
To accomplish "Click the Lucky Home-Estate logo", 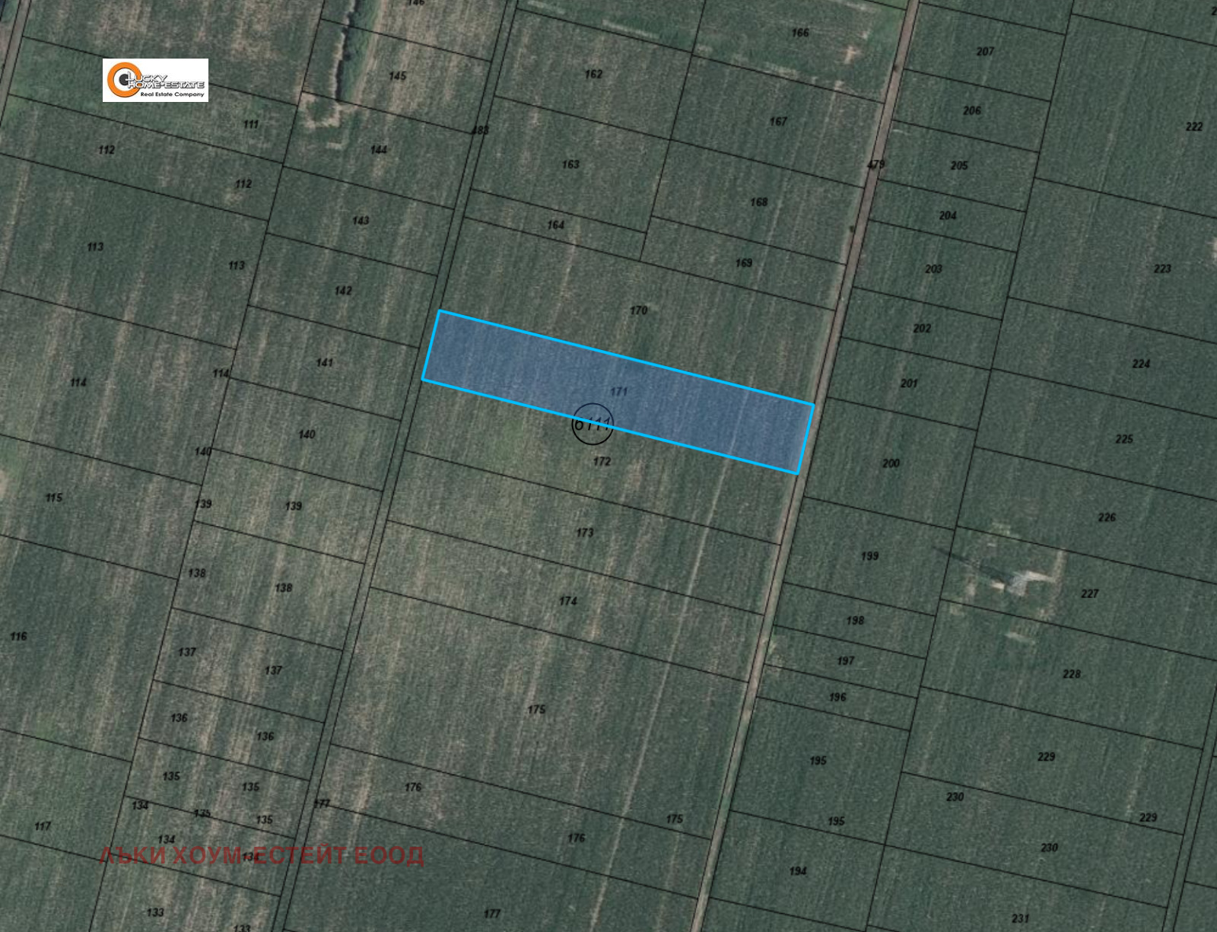I will click(155, 80).
